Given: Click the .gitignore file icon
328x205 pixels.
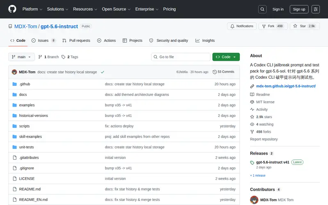Looking at the screenshot, I should pos(14,168).
